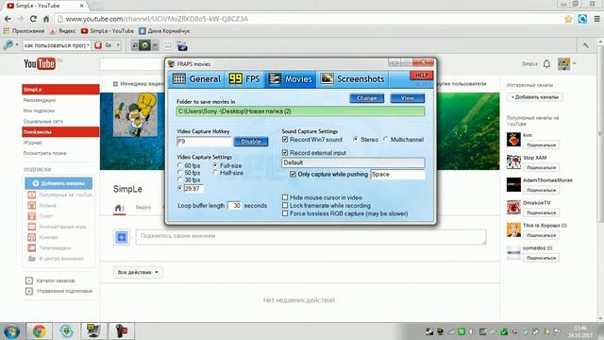The width and height of the screenshot is (604, 340).
Task: Select Stereo sound option
Action: pyautogui.click(x=356, y=139)
